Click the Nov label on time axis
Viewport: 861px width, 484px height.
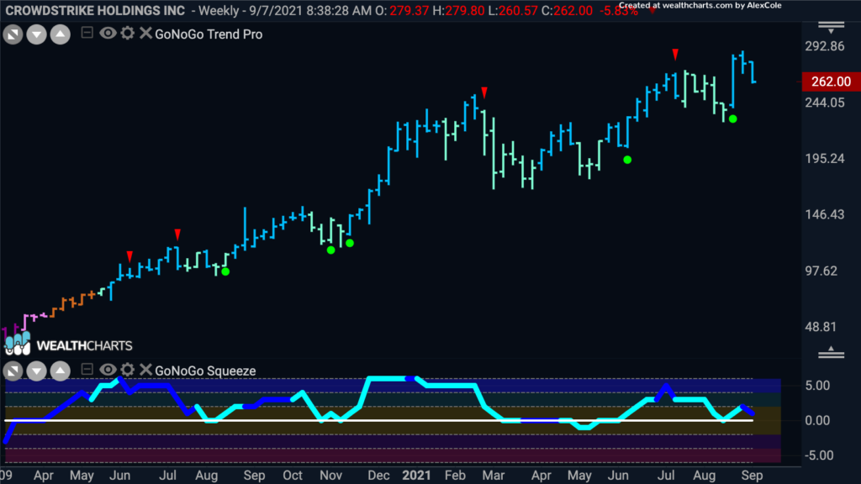330,476
